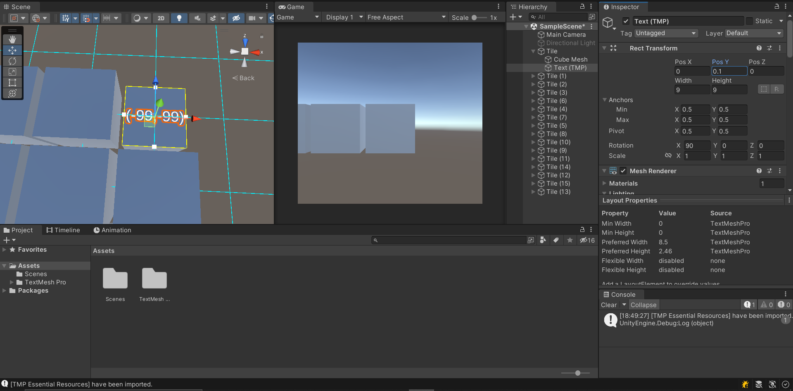Toggle grid snapping magnet icon

86,18
